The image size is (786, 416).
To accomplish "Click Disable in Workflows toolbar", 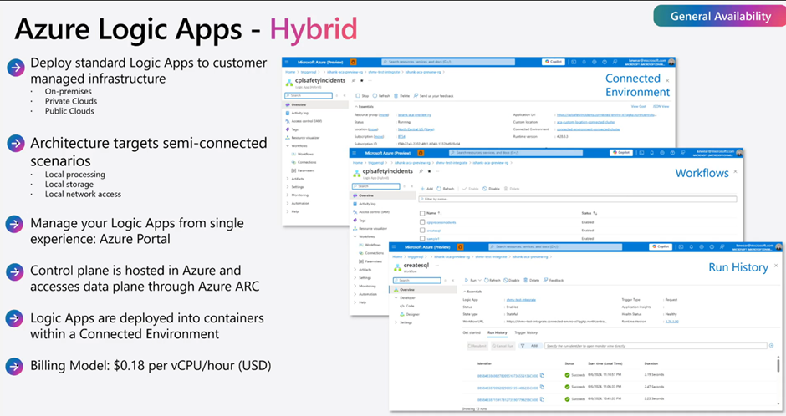I will click(x=491, y=189).
